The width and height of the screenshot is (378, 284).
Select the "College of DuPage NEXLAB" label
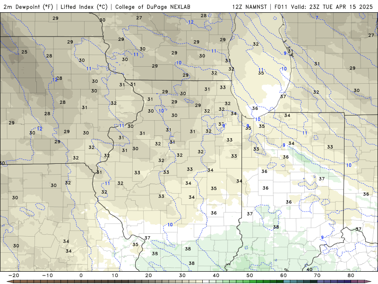pyautogui.click(x=153, y=7)
